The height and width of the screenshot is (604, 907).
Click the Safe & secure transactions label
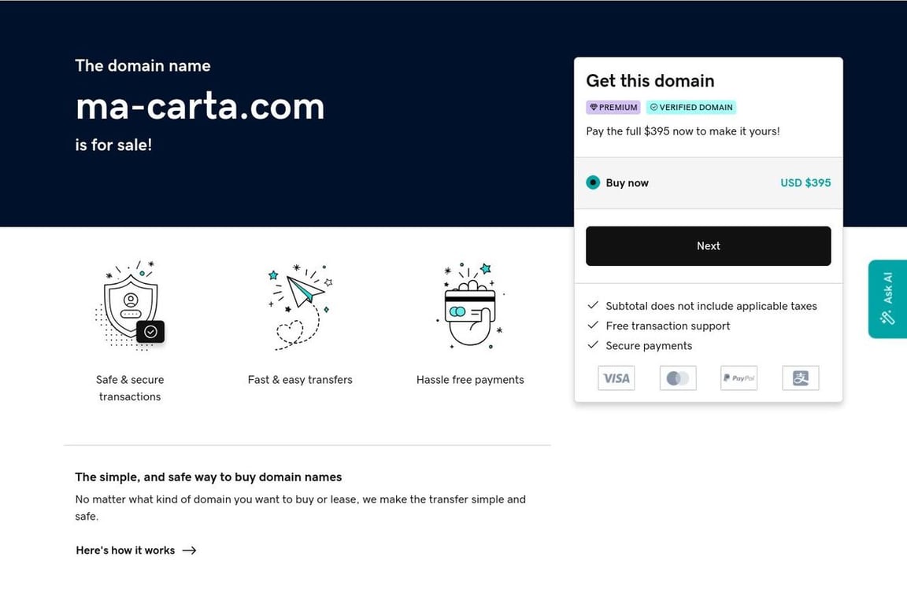[130, 388]
